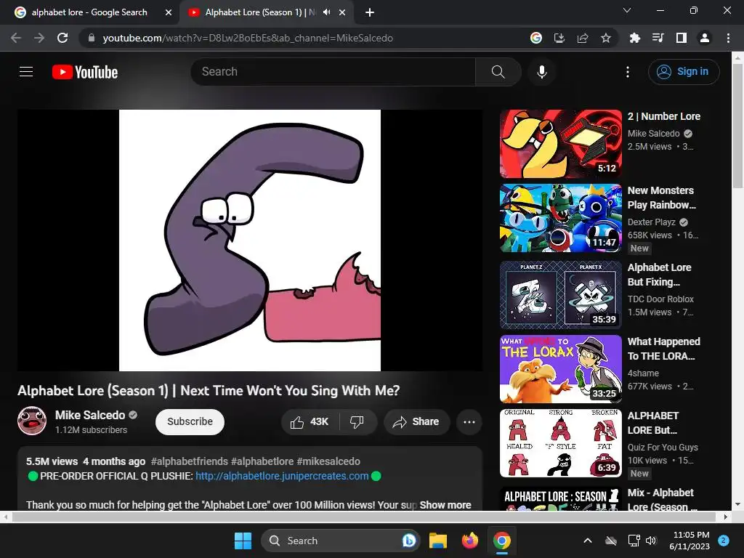Screen dimensions: 744x558
Task: Click the 4shame channel name
Action: coord(643,373)
